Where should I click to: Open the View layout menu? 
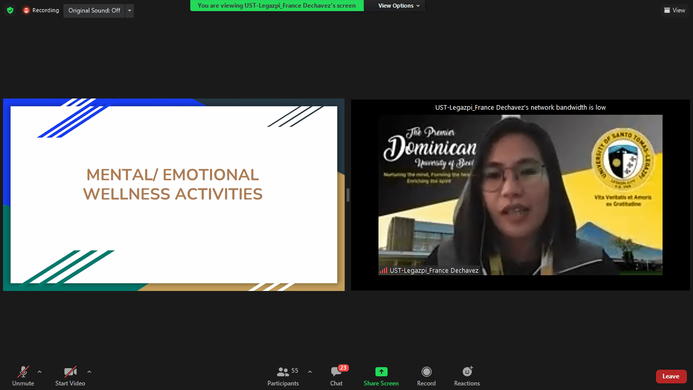tap(674, 10)
